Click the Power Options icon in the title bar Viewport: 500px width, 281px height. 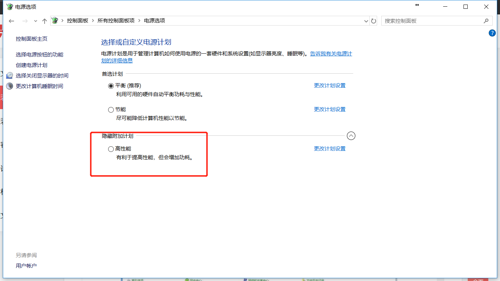click(9, 6)
